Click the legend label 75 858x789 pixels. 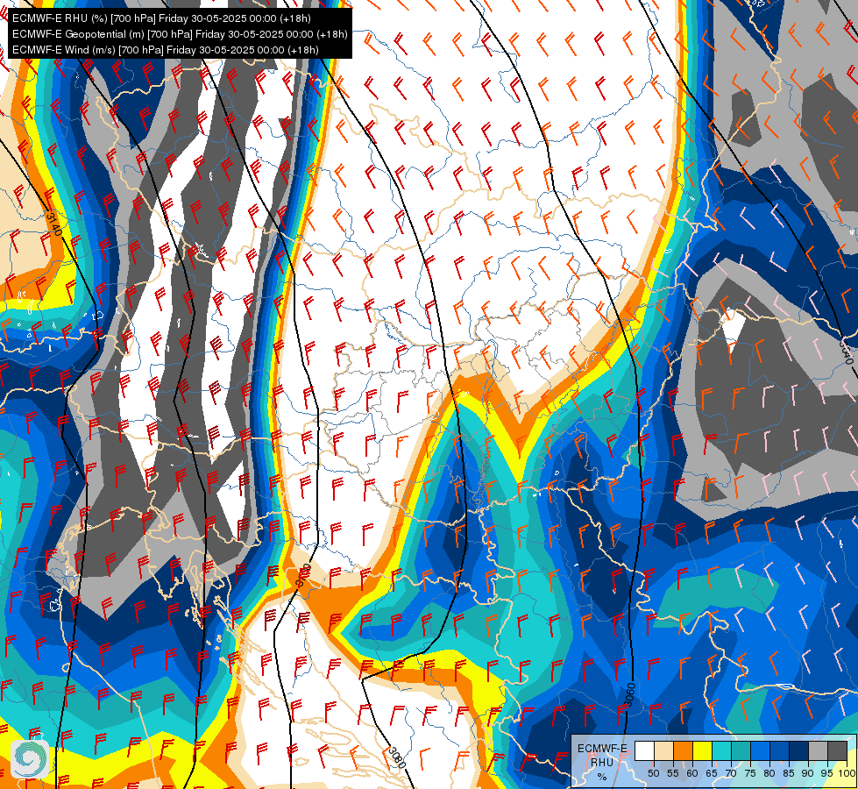point(750,773)
